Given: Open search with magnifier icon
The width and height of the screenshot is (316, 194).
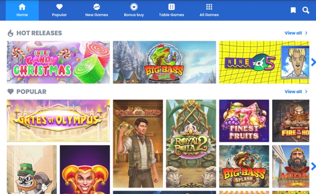Looking at the screenshot, I should click(x=306, y=10).
